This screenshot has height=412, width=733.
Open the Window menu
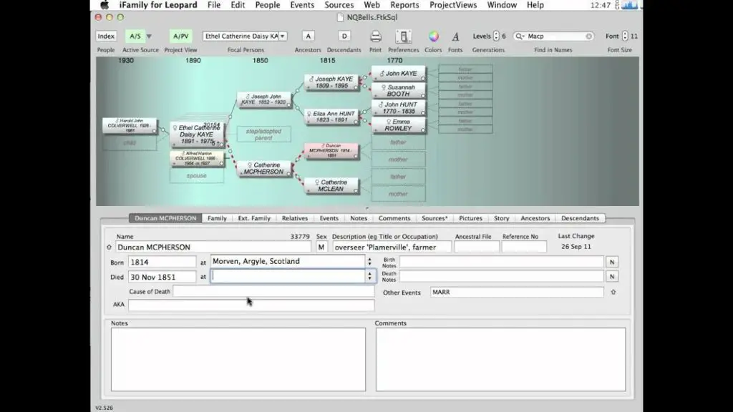point(502,5)
